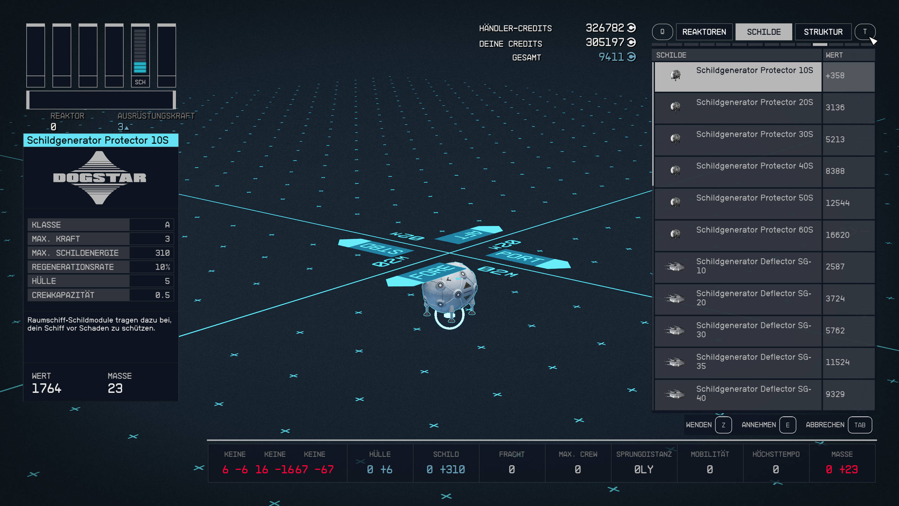Switch to the Reaktoren tab
The width and height of the screenshot is (899, 506).
point(704,32)
